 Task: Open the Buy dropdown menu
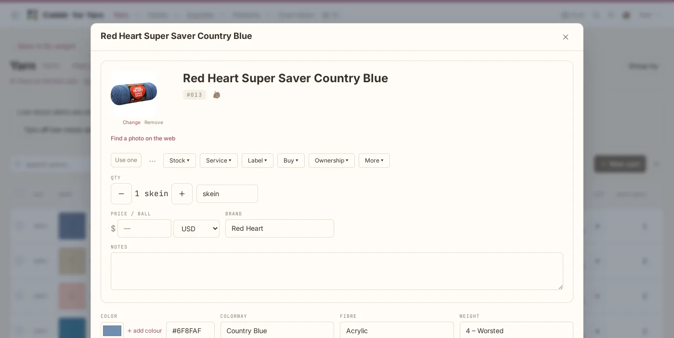pos(291,161)
